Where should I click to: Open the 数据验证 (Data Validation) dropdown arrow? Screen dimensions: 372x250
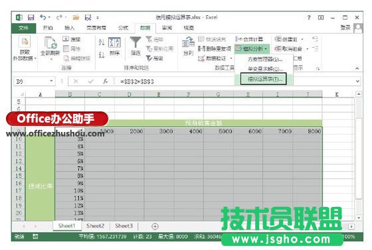coord(231,58)
